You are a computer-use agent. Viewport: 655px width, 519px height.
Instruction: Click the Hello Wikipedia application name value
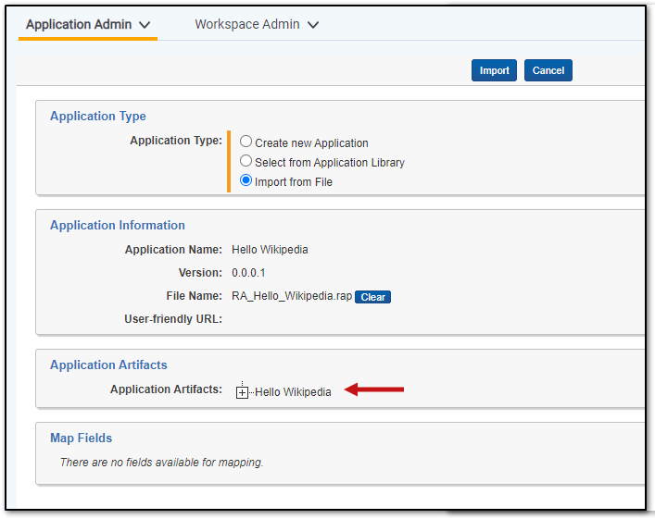[270, 250]
